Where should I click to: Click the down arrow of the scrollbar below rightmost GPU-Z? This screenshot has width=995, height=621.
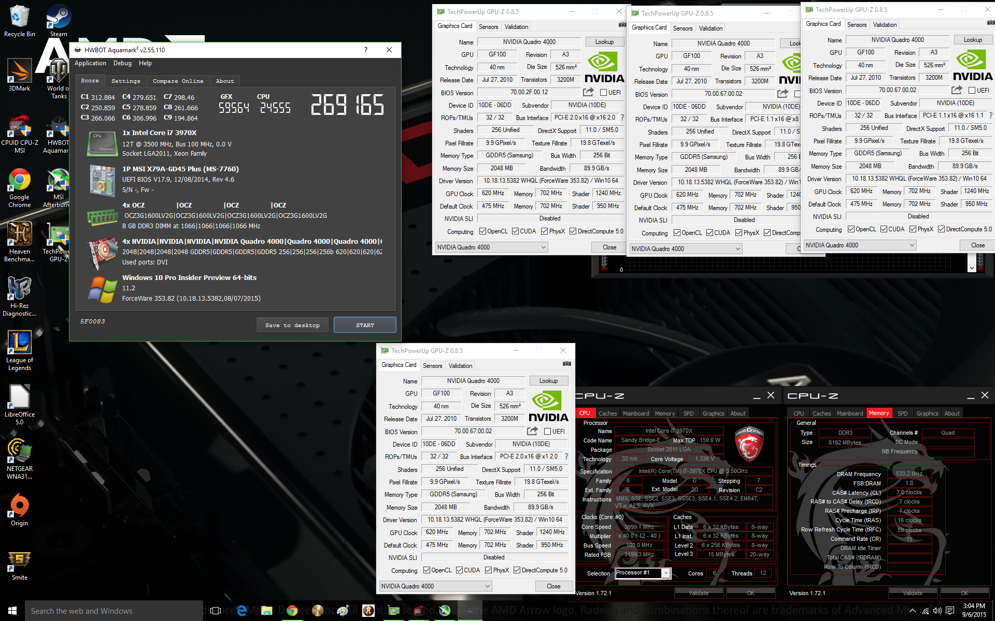click(972, 268)
